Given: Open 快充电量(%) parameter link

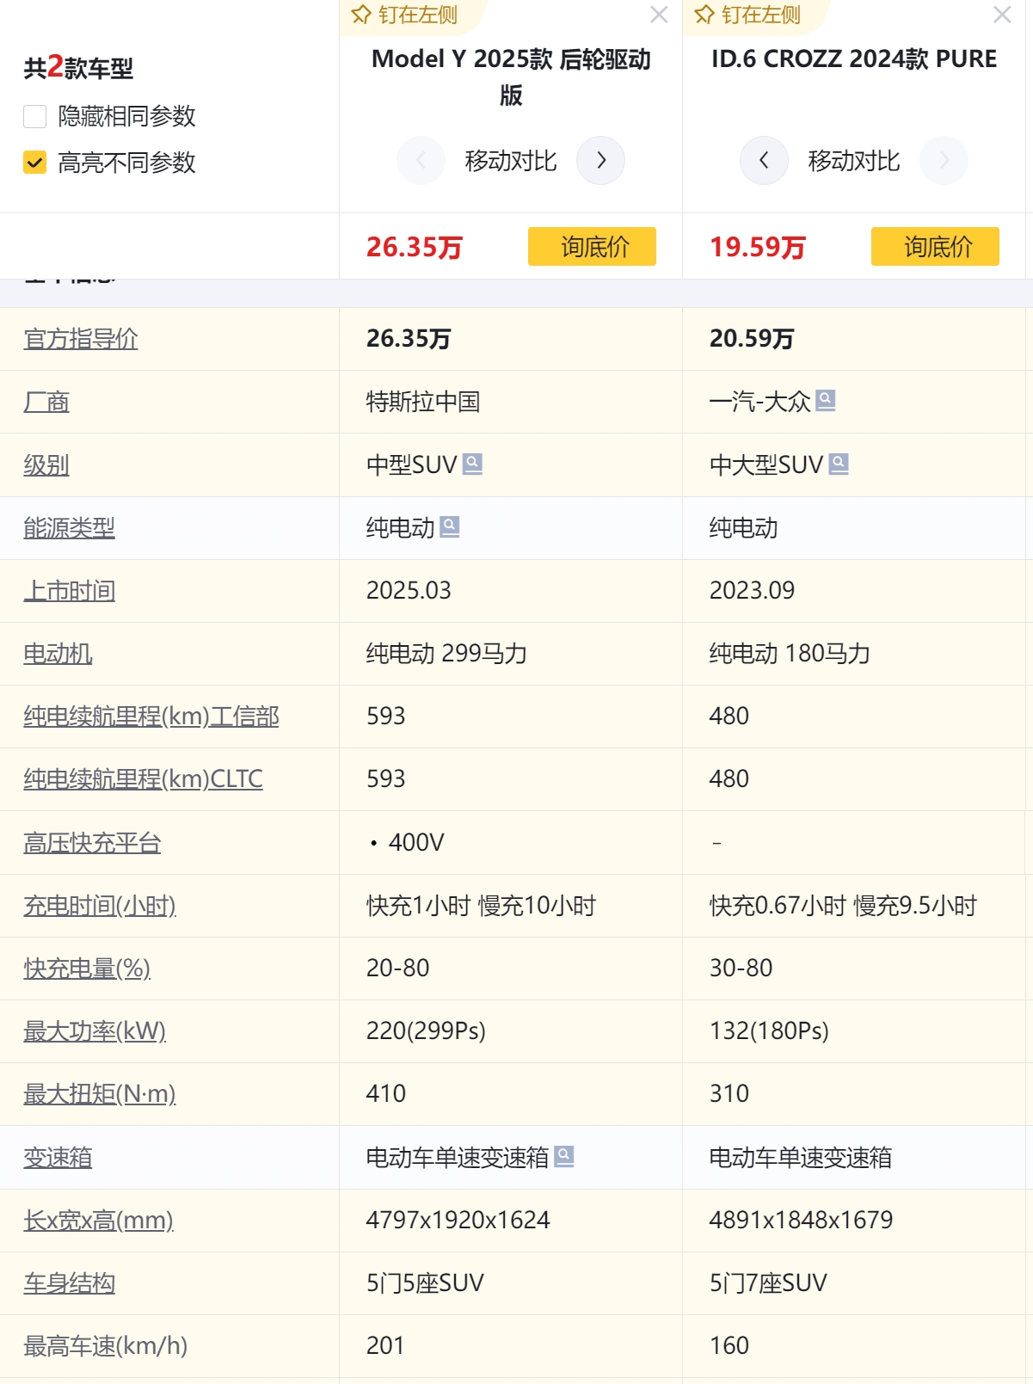Looking at the screenshot, I should tap(87, 969).
